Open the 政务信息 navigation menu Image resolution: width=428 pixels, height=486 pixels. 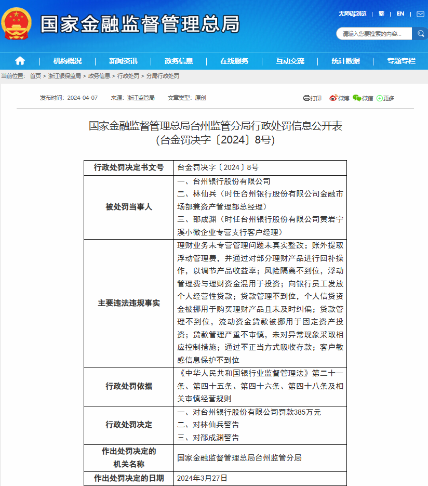click(x=179, y=61)
